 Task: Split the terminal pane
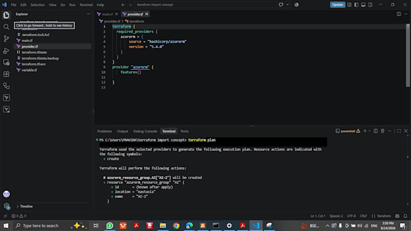pyautogui.click(x=375, y=131)
